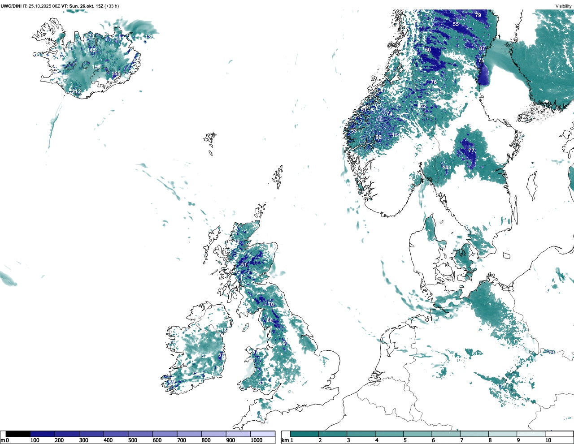Pick the 3–4 km legend swatch
The height and width of the screenshot is (444, 574).
tap(361, 434)
